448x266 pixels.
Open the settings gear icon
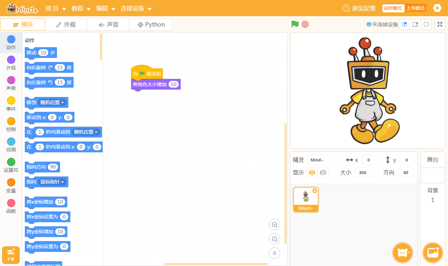[437, 8]
